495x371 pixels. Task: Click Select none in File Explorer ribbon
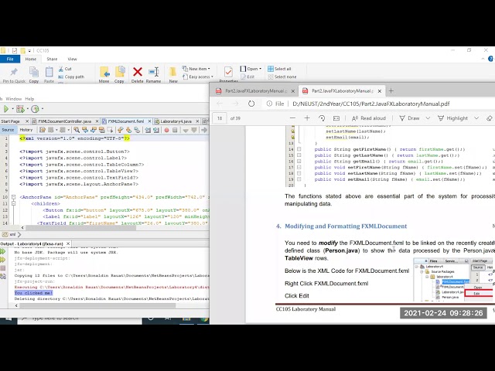282,77
